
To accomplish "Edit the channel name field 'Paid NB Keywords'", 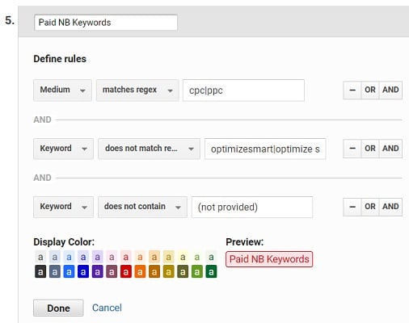I will 106,23.
